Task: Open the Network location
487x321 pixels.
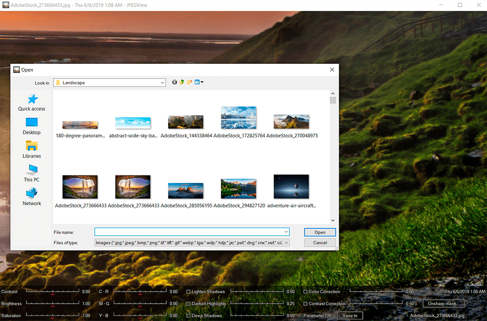Action: (31, 194)
